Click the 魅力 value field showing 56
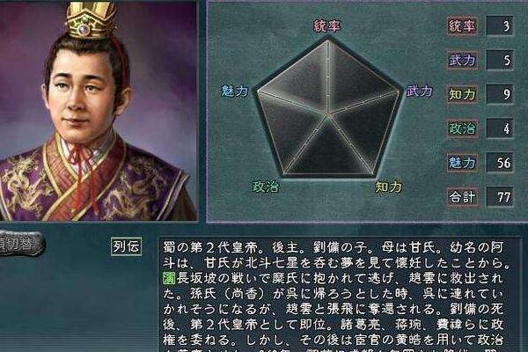 [x=500, y=163]
